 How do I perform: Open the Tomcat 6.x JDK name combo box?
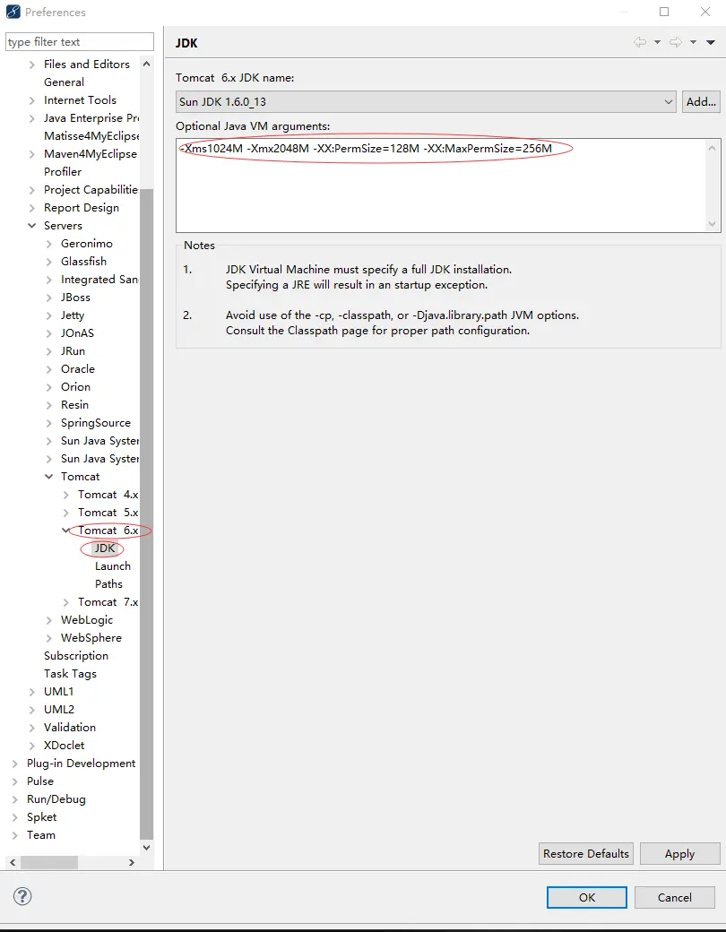(x=427, y=101)
